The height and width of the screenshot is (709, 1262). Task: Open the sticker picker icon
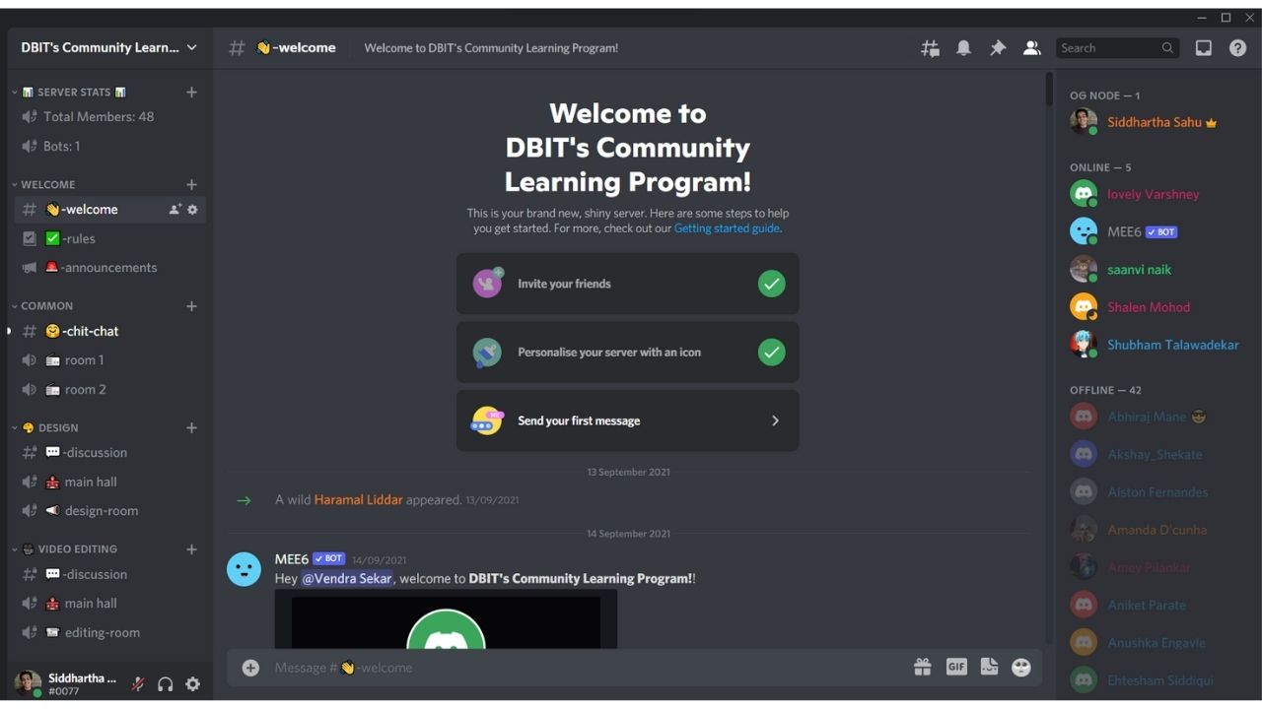(989, 667)
